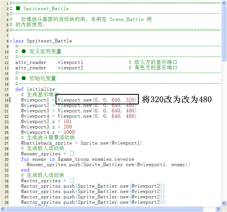
Task: Click the '@enemy_sprites.push' code line
Action: pyautogui.click(x=108, y=164)
